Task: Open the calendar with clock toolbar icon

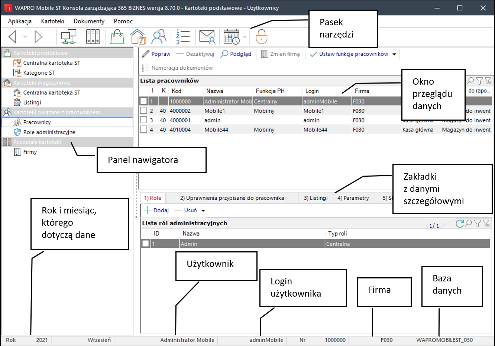Action: 232,37
